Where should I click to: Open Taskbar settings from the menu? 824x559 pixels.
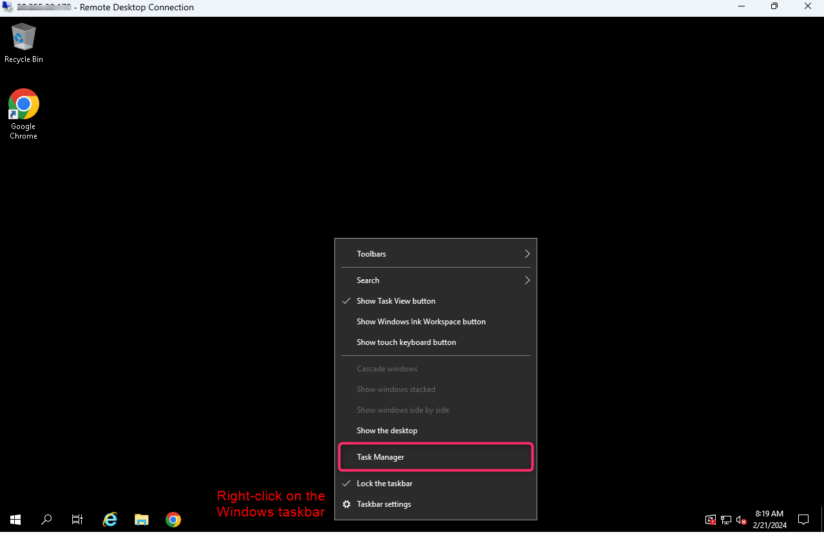tap(384, 504)
